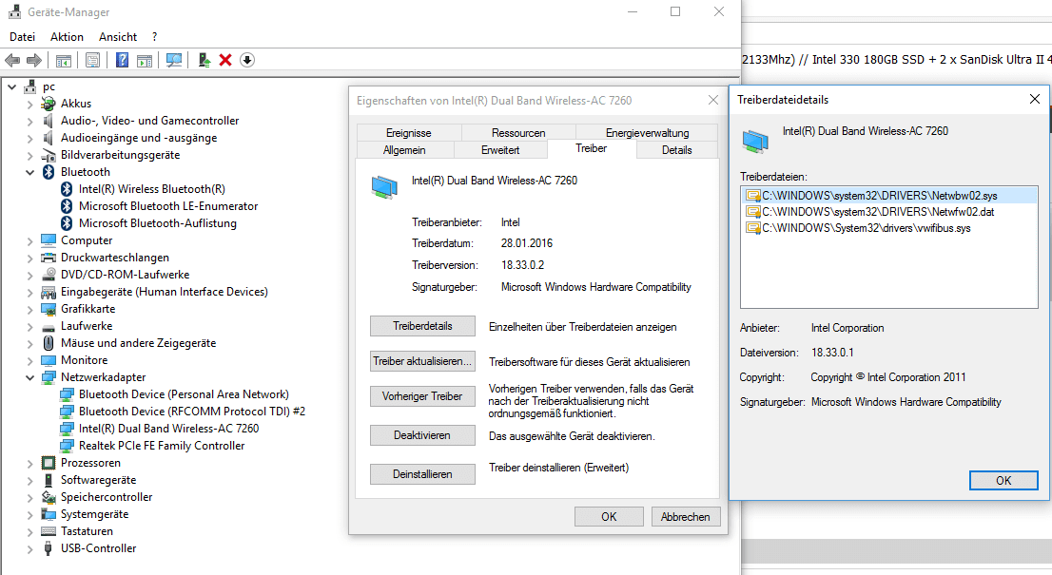Click the Treiberdetails button

coord(422,326)
